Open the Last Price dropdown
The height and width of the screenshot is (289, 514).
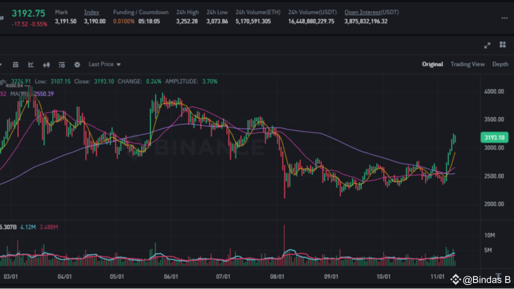tap(102, 64)
